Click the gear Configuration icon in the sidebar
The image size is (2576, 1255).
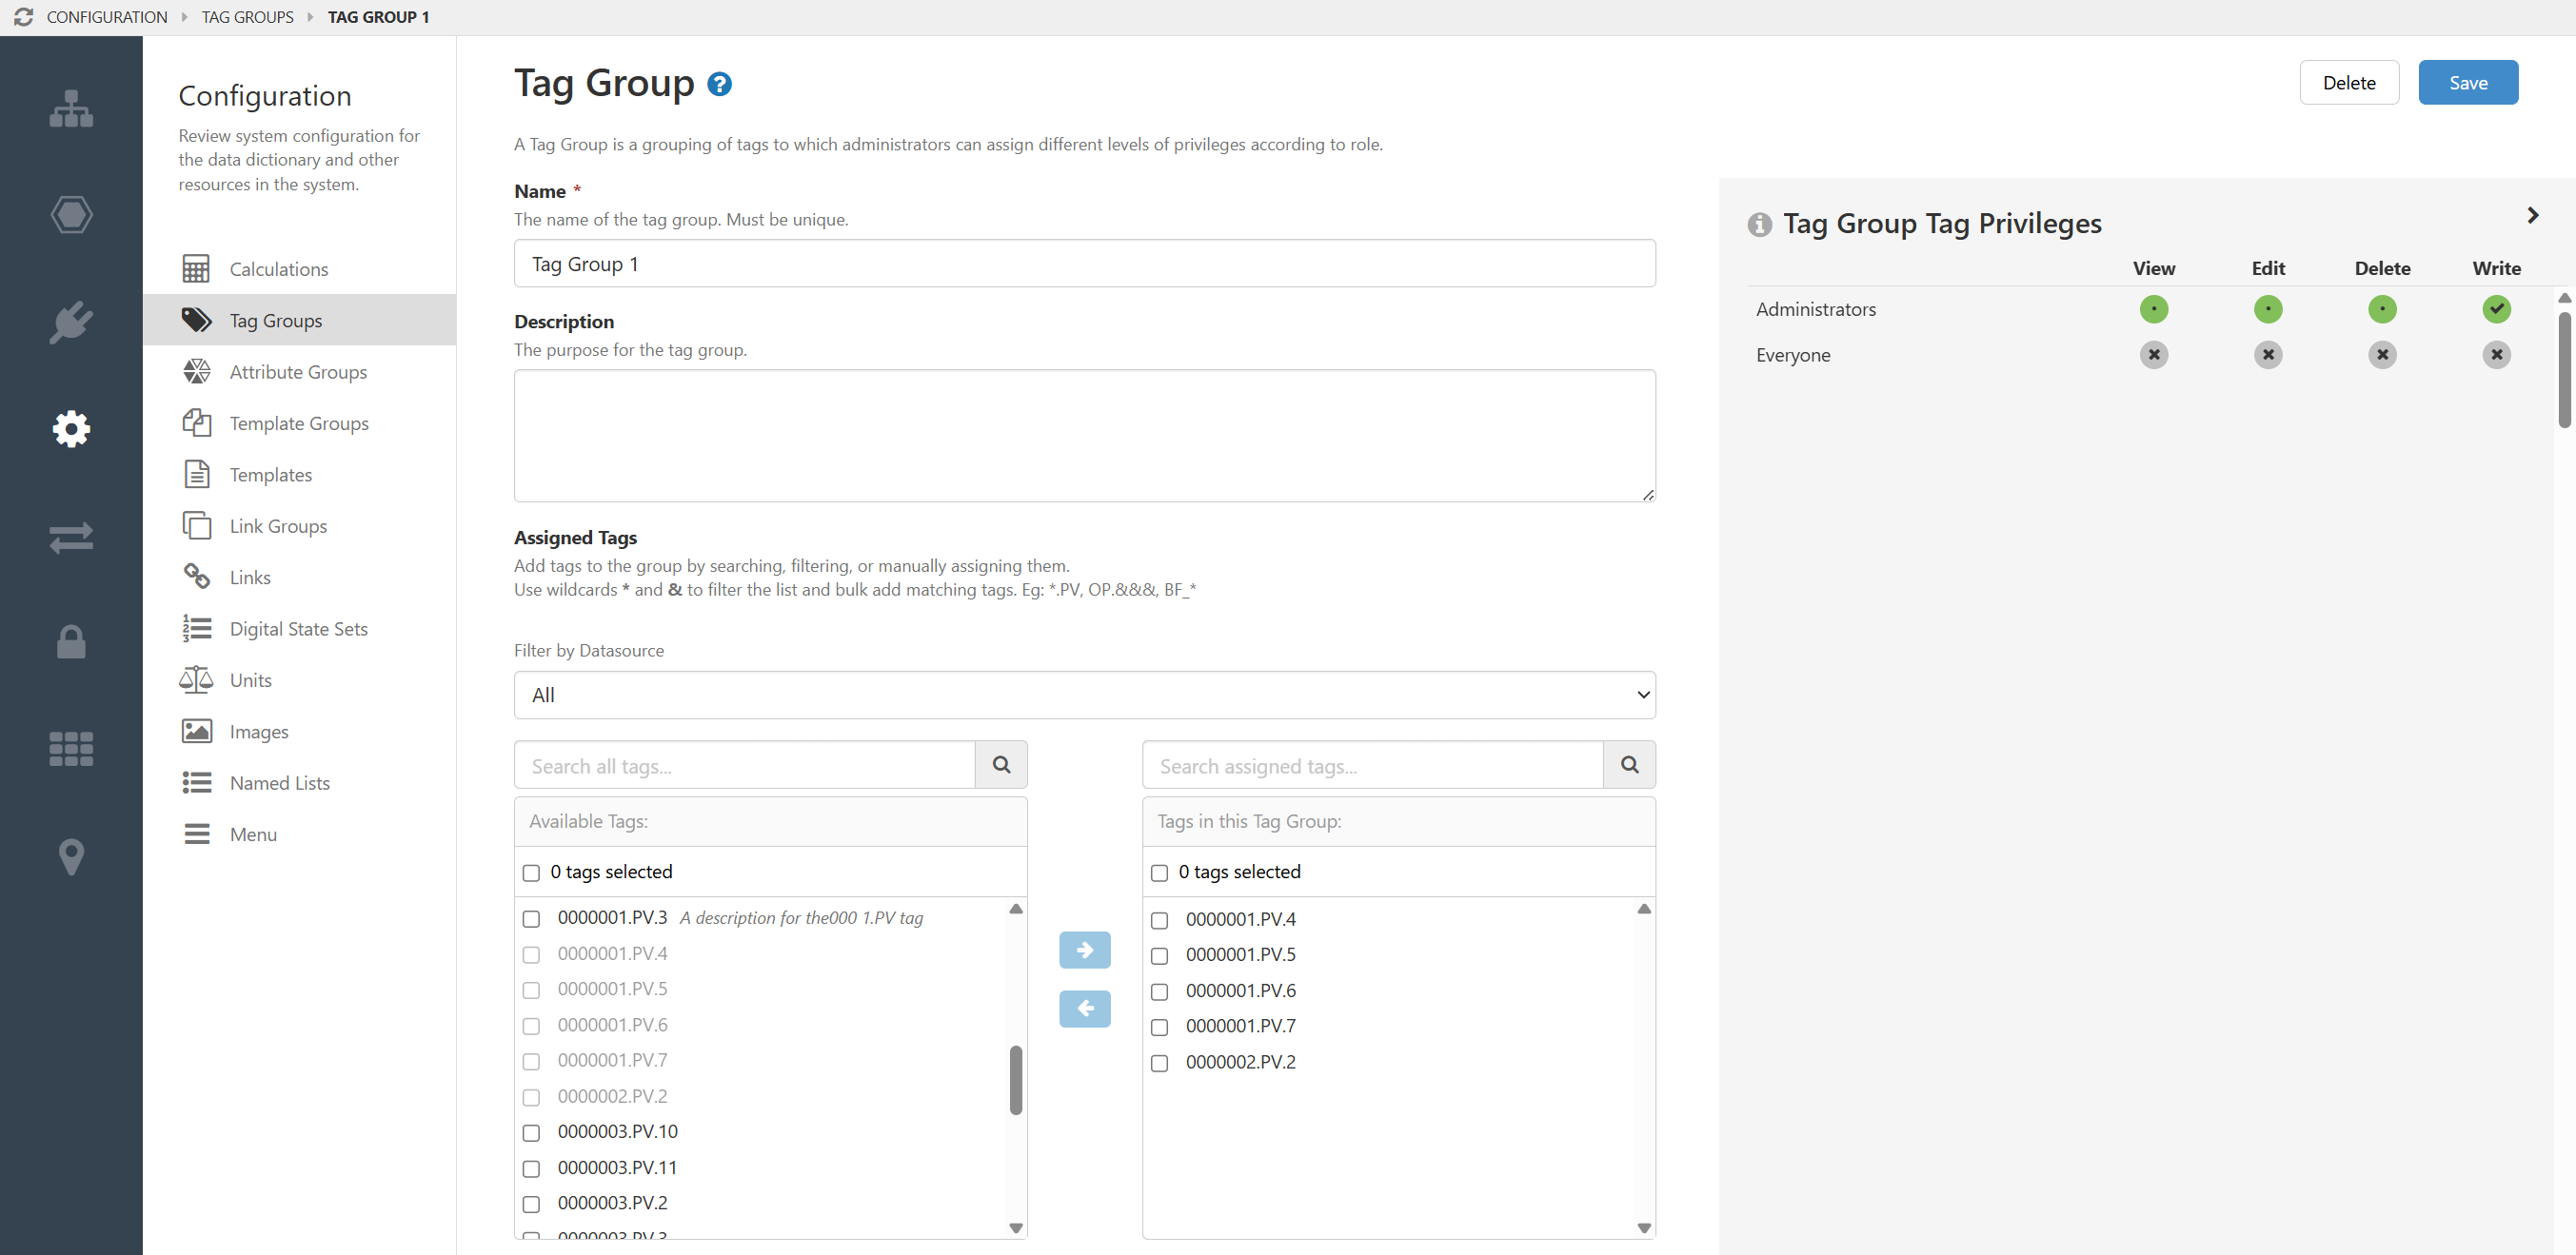point(71,429)
